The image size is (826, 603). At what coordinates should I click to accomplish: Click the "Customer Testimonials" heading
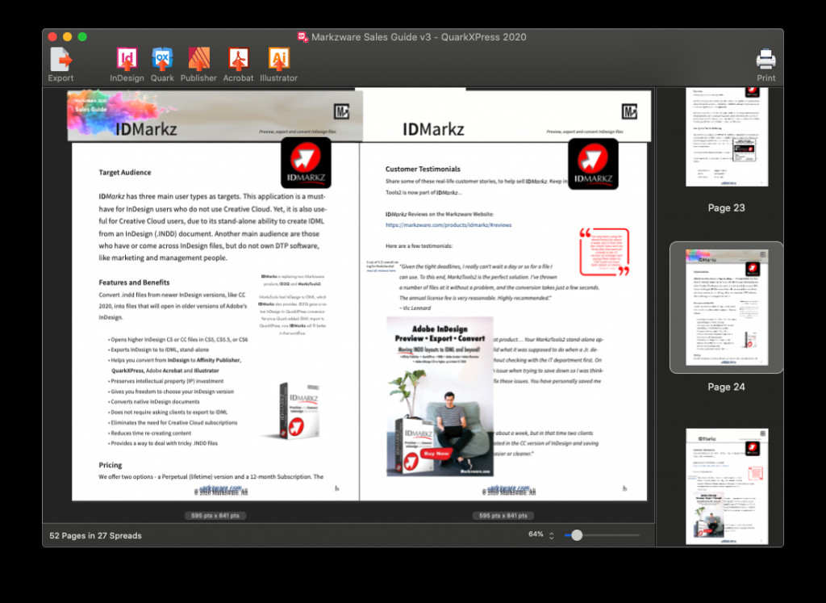pos(423,170)
